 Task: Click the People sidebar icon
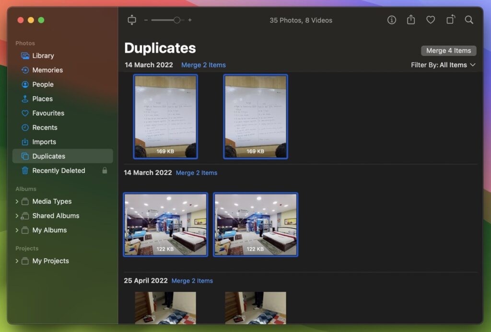coord(25,84)
